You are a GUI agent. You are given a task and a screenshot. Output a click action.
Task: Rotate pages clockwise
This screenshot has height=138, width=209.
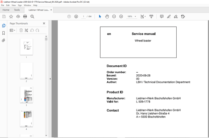(x=37, y=30)
